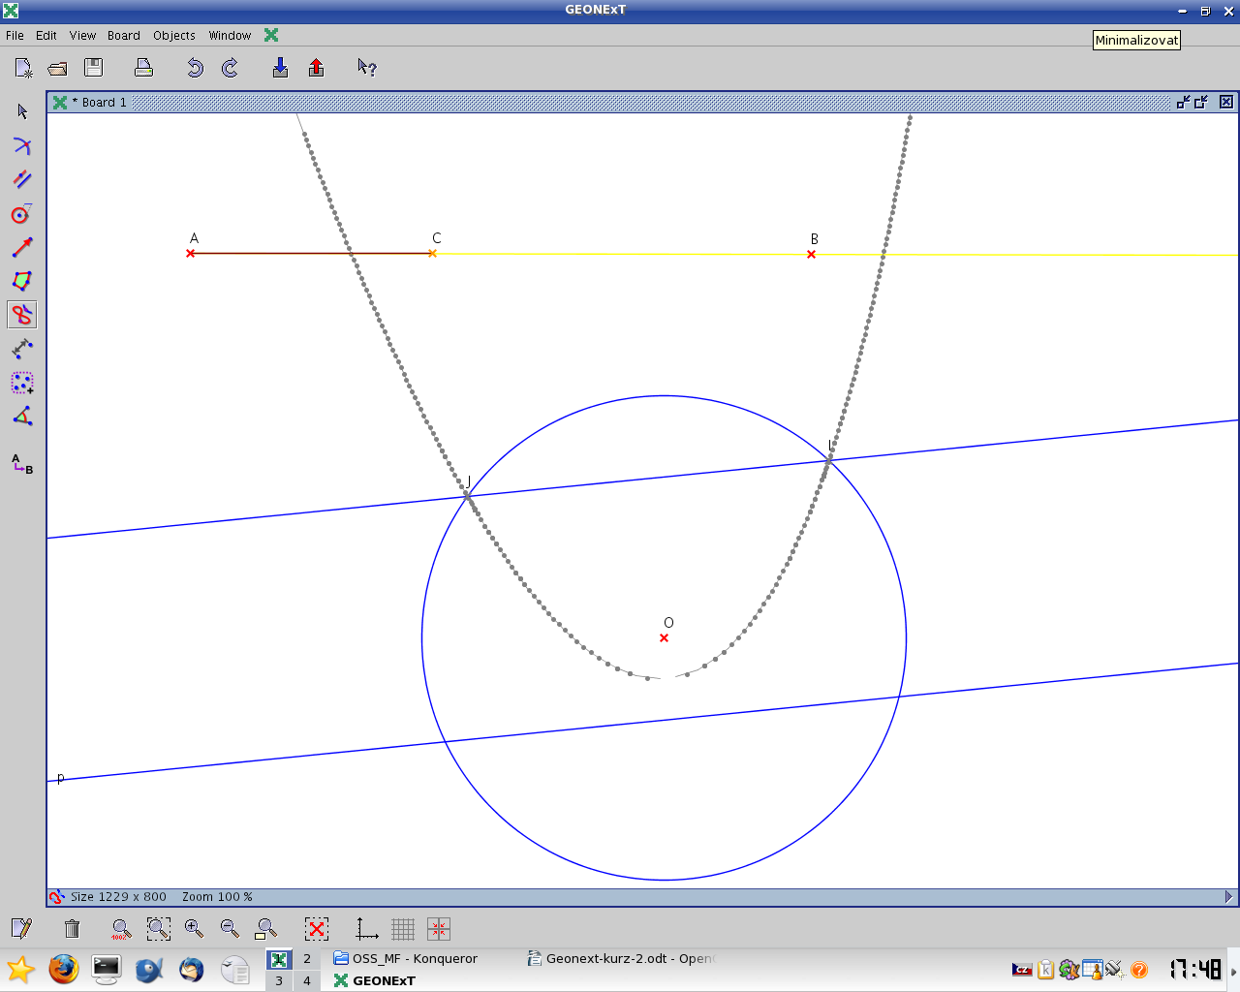Open the Board menu
The image size is (1240, 992).
[124, 36]
